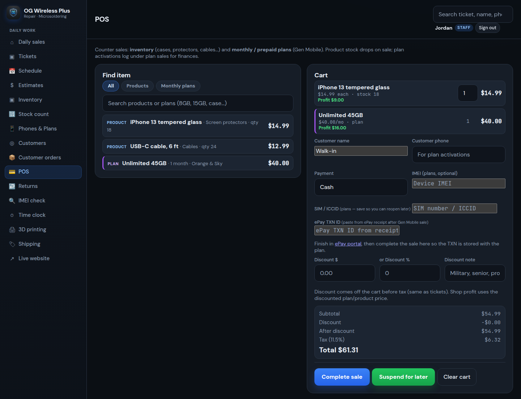Click the SIM number / ICCID field

454,209
